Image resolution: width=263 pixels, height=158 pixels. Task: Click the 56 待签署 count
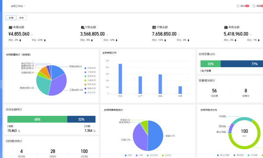pyautogui.click(x=214, y=91)
